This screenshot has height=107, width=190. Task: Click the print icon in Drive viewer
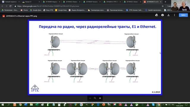(162, 15)
